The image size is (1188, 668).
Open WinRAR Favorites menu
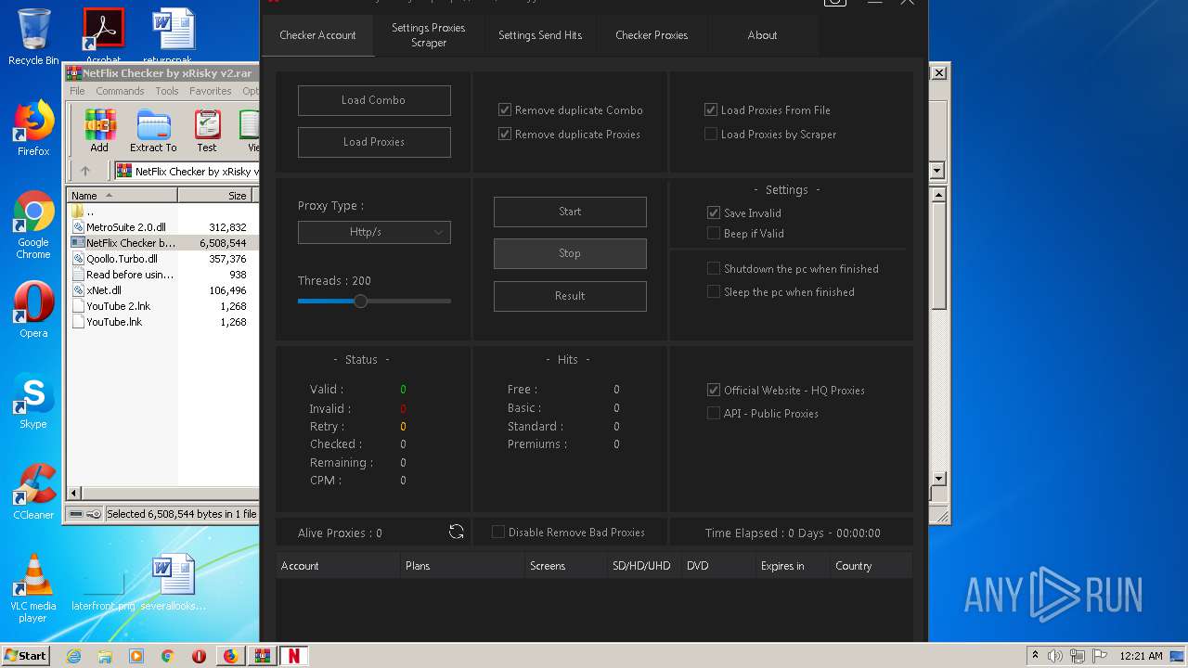pyautogui.click(x=211, y=91)
